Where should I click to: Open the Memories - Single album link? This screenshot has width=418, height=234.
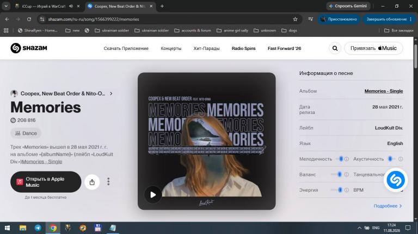[384, 91]
